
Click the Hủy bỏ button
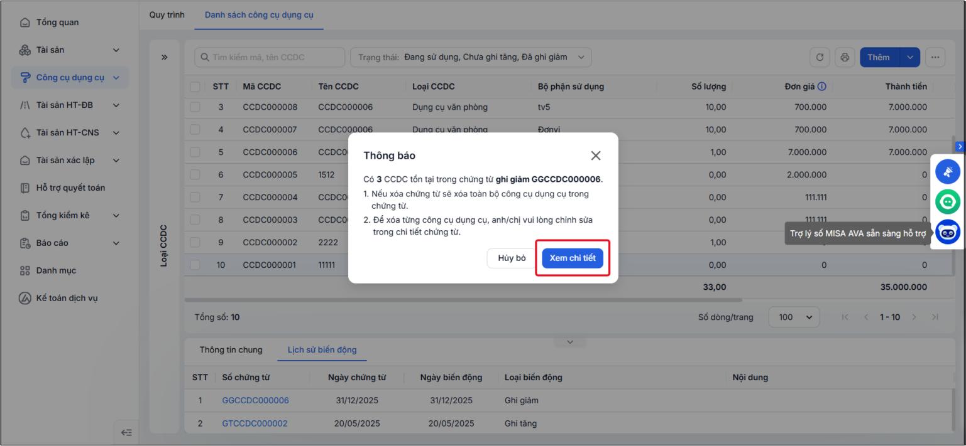[x=512, y=258]
